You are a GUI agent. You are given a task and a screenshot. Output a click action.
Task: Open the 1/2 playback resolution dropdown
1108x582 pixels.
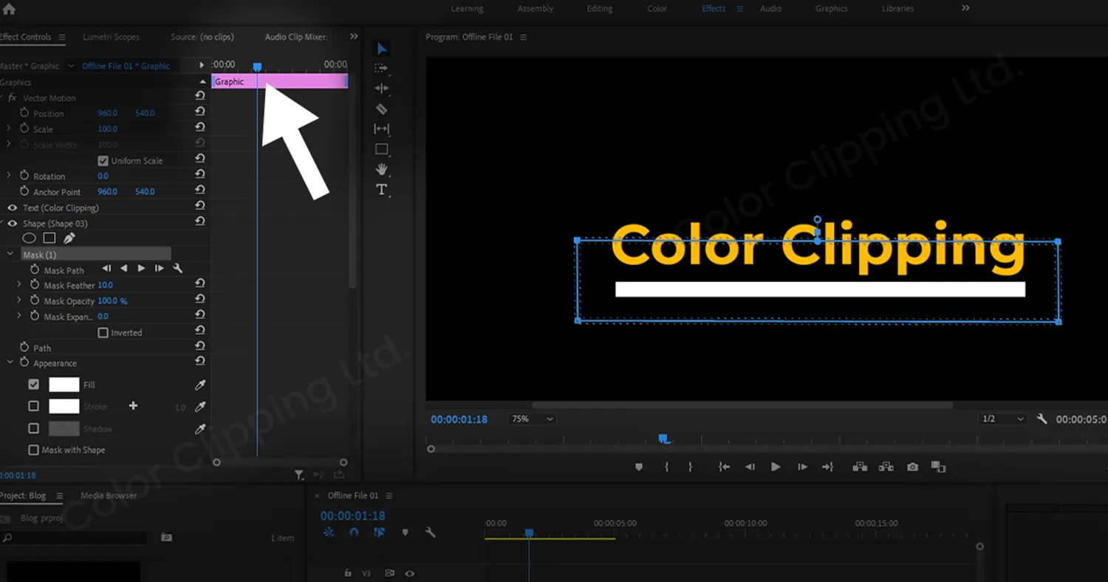(x=1002, y=418)
